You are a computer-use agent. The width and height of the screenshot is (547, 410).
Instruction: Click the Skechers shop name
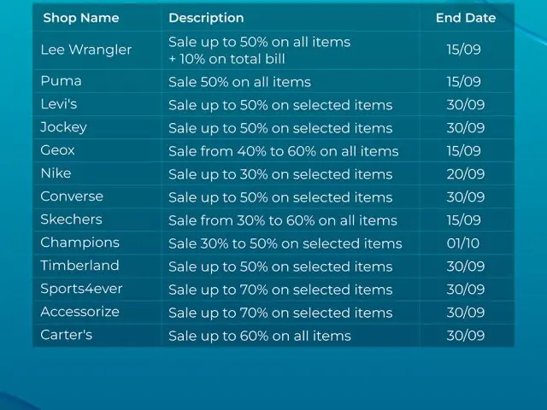coord(71,220)
